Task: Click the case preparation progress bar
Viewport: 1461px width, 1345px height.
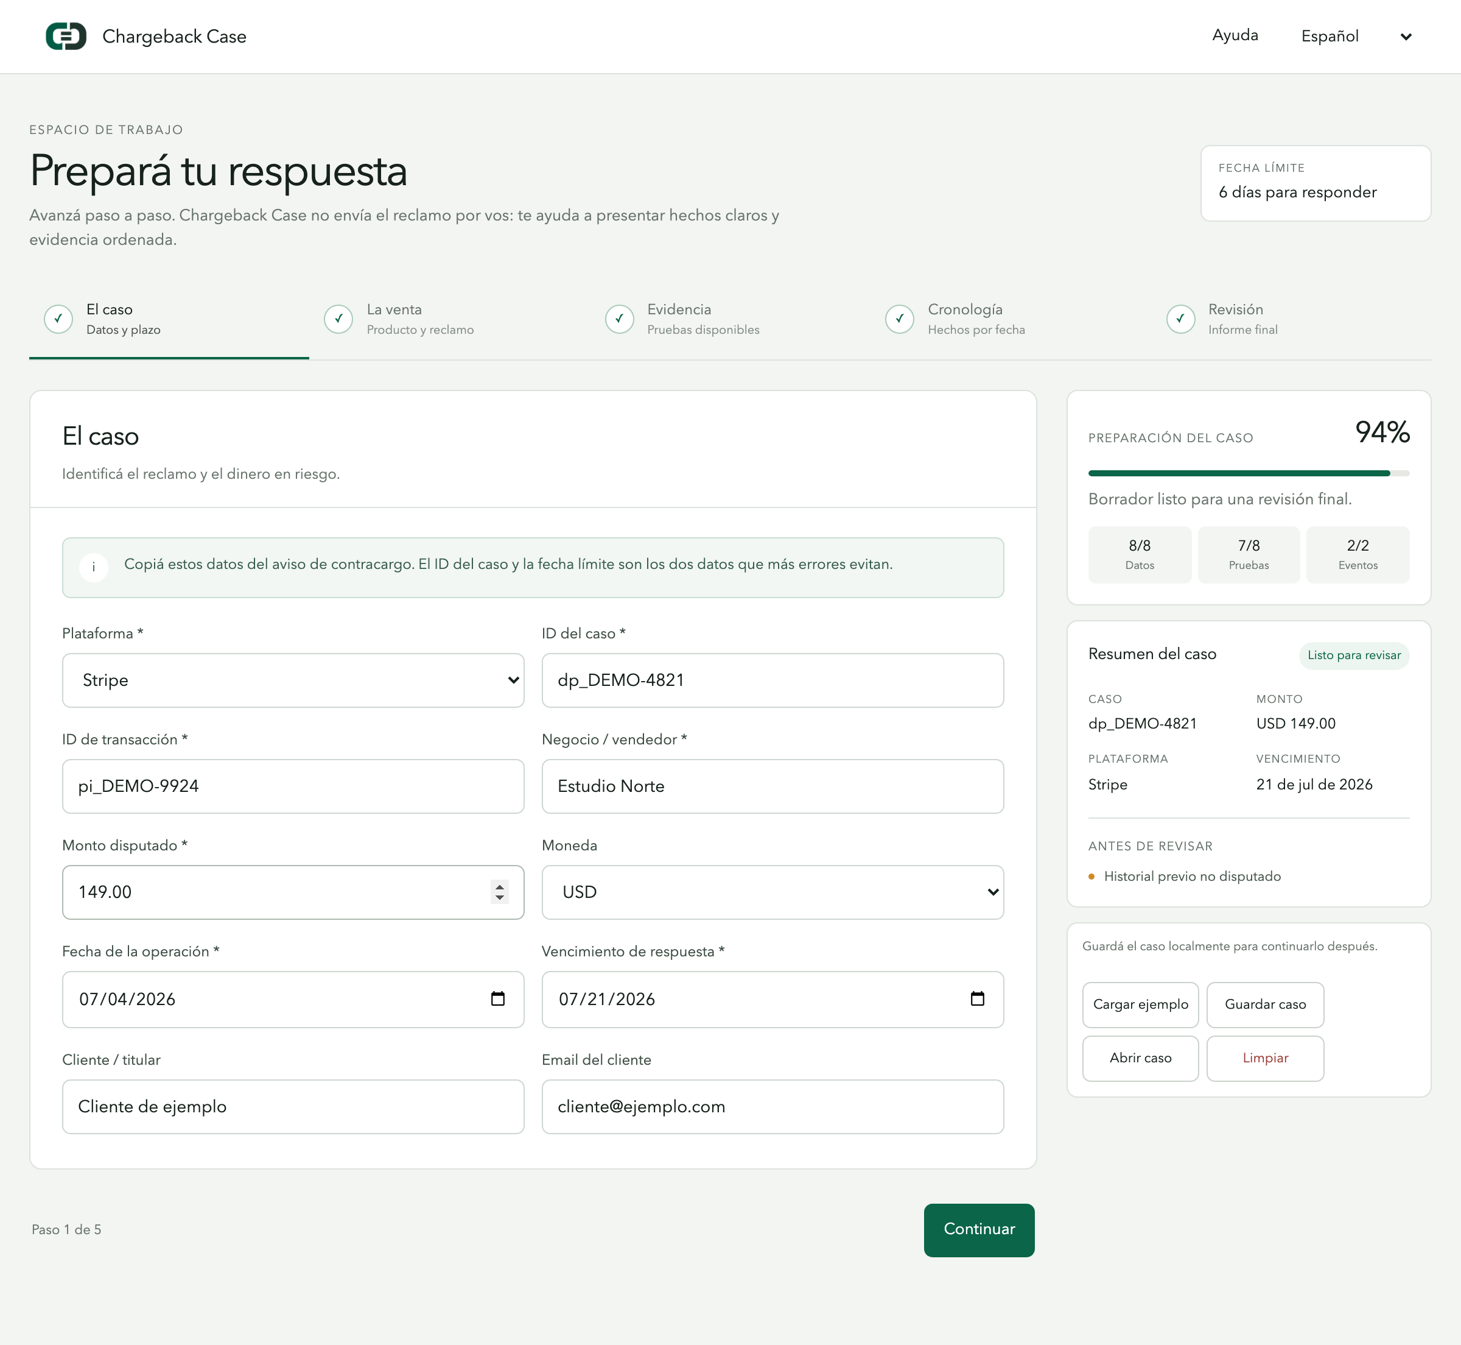Action: 1249,473
